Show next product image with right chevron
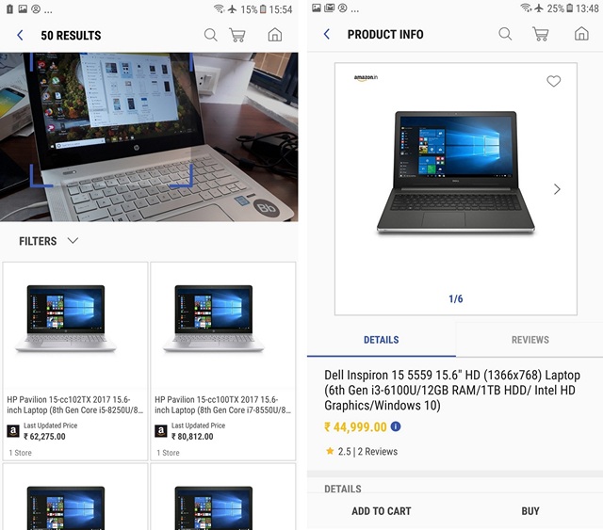 click(x=557, y=189)
